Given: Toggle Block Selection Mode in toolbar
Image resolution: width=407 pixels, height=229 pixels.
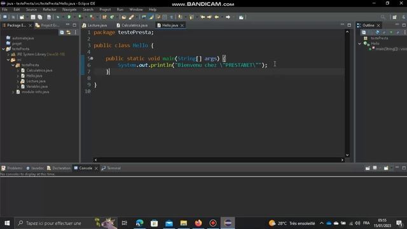Looking at the screenshot, I should pos(165,17).
